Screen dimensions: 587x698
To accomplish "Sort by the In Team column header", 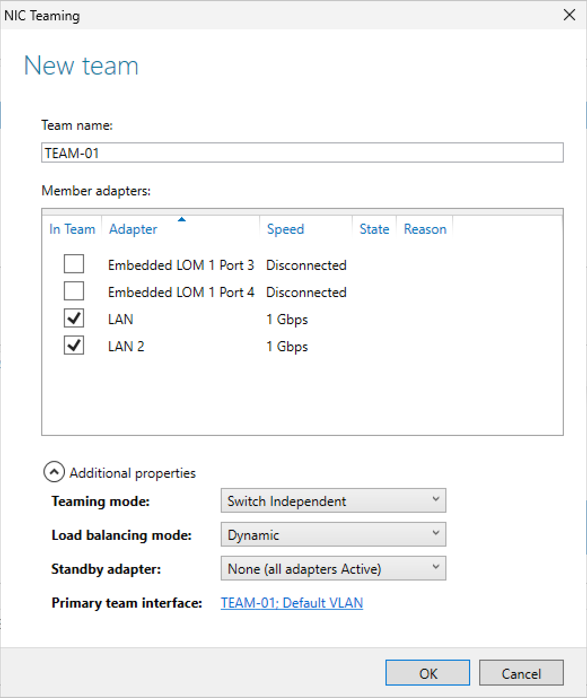I will (72, 229).
